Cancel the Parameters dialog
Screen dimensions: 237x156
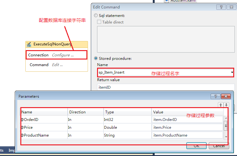coord(219,146)
